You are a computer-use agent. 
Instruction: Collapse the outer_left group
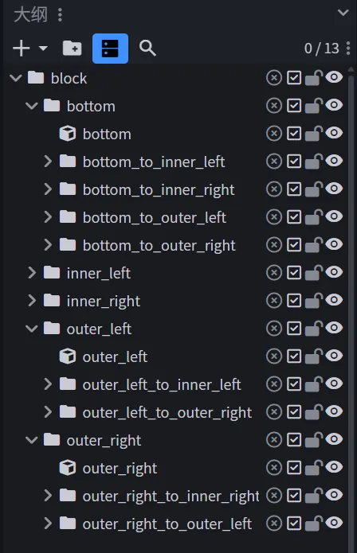coord(32,329)
